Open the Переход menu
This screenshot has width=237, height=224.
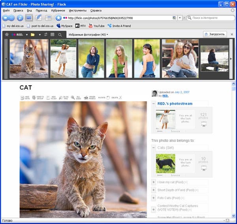pyautogui.click(x=41, y=10)
